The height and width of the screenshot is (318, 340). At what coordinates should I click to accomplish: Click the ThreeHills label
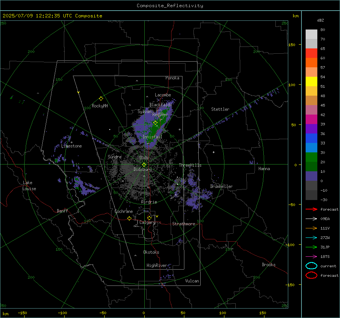point(190,165)
